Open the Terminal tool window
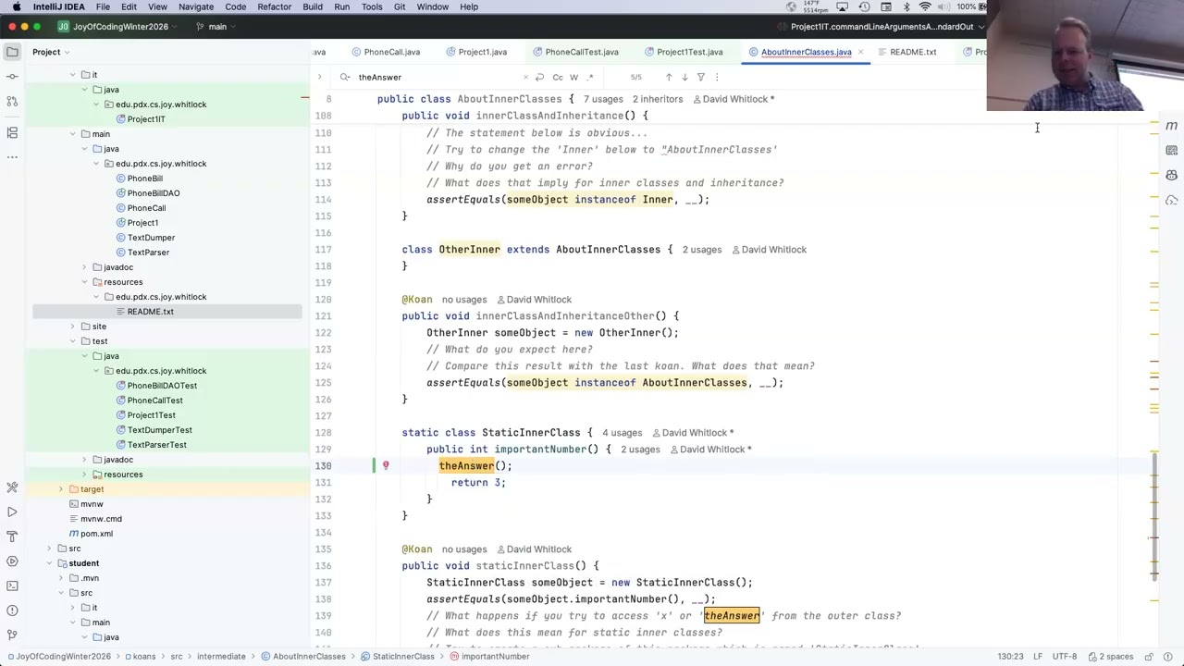Image resolution: width=1184 pixels, height=666 pixels. pyautogui.click(x=12, y=586)
